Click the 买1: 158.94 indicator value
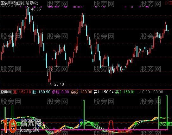This screenshot has height=135, width=172. 104,92
